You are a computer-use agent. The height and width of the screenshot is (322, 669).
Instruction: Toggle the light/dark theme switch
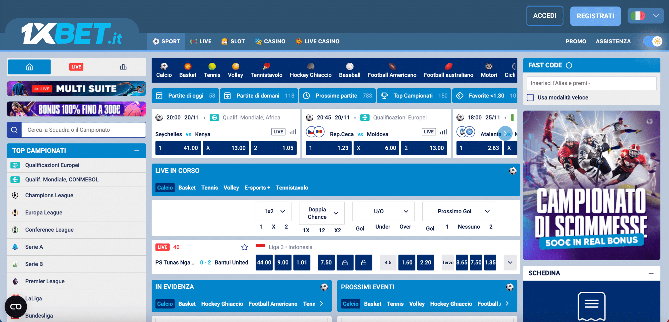652,41
